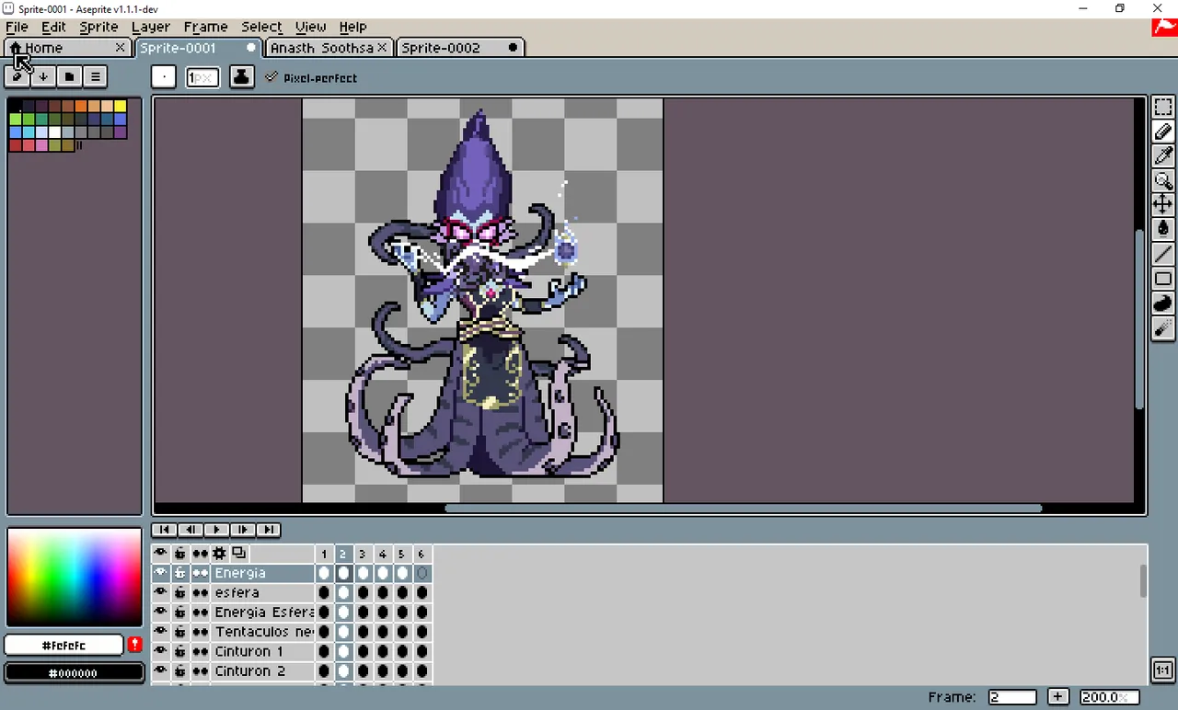Click the lock icon in the timeline header
Viewport: 1178px width, 710px height.
pyautogui.click(x=180, y=554)
